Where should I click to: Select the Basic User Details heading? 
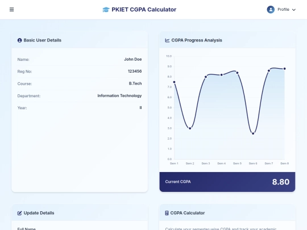tap(43, 40)
